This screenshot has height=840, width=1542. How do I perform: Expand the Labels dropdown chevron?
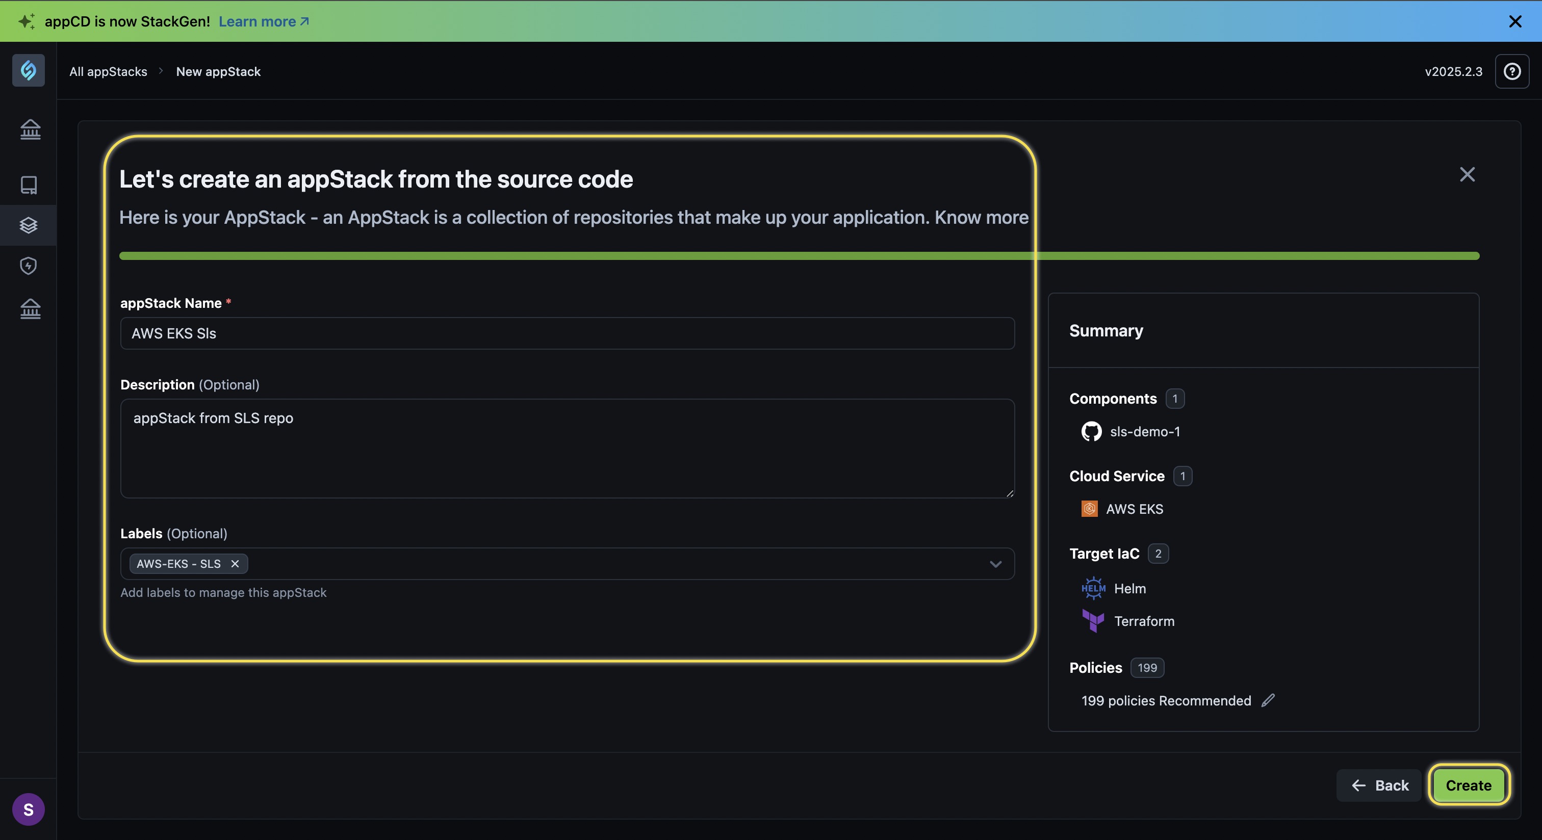coord(995,564)
